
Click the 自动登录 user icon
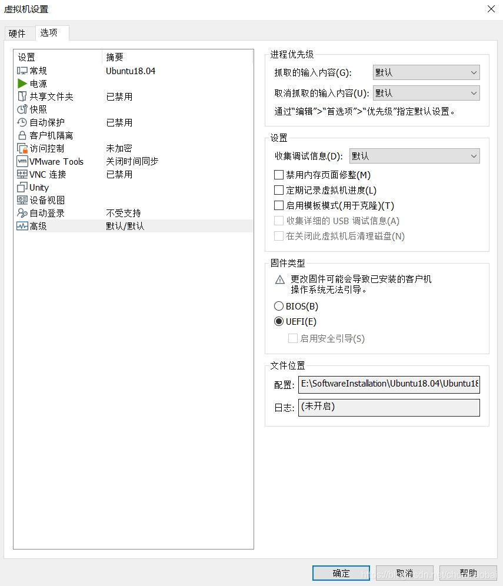click(22, 213)
